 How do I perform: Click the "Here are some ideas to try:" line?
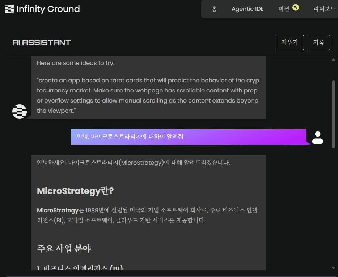(76, 63)
